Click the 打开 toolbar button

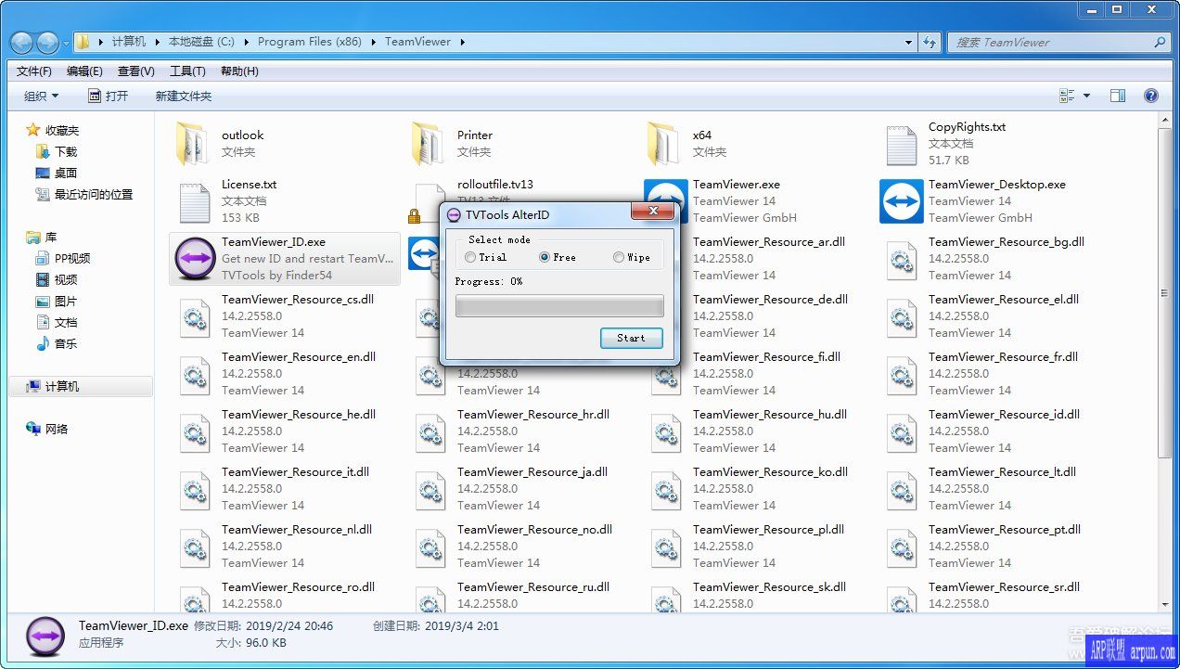tap(110, 95)
